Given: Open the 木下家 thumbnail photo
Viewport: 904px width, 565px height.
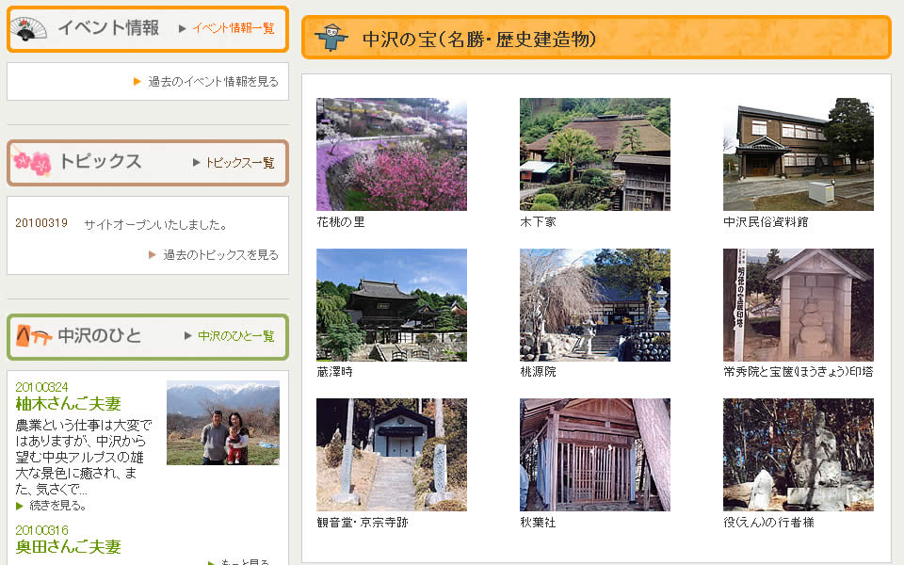Looking at the screenshot, I should click(595, 153).
